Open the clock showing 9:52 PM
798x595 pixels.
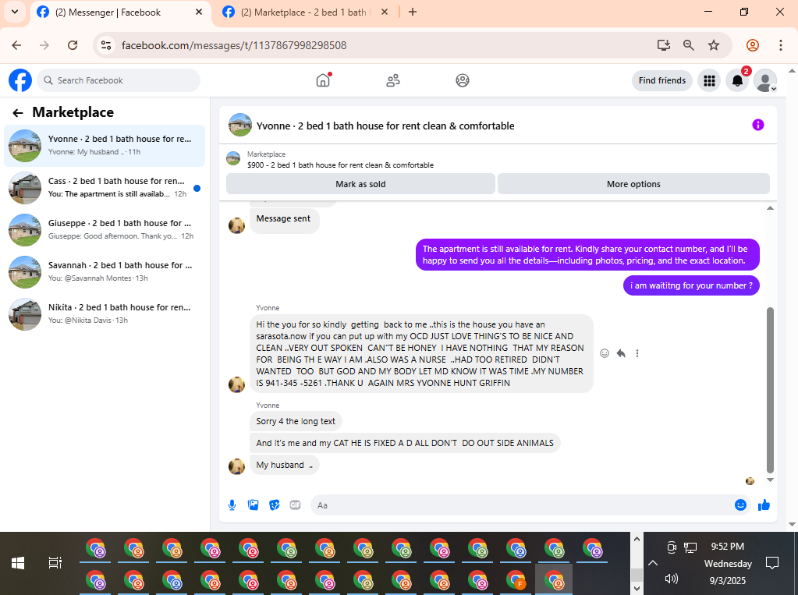[728, 546]
